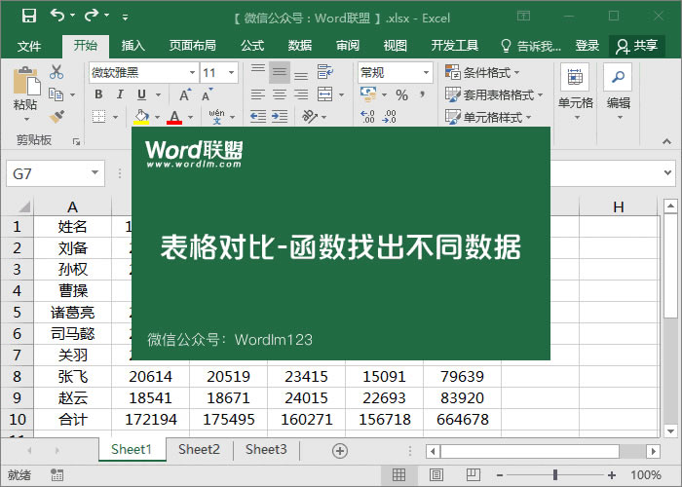Expand the number format dropdown 常规
Image resolution: width=682 pixels, height=487 pixels.
tap(426, 72)
